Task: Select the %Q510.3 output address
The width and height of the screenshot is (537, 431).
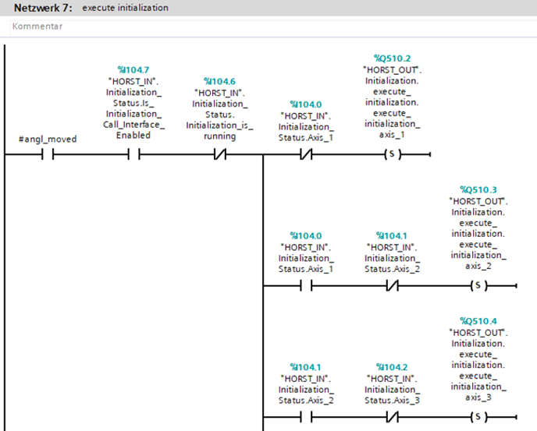Action: [478, 189]
